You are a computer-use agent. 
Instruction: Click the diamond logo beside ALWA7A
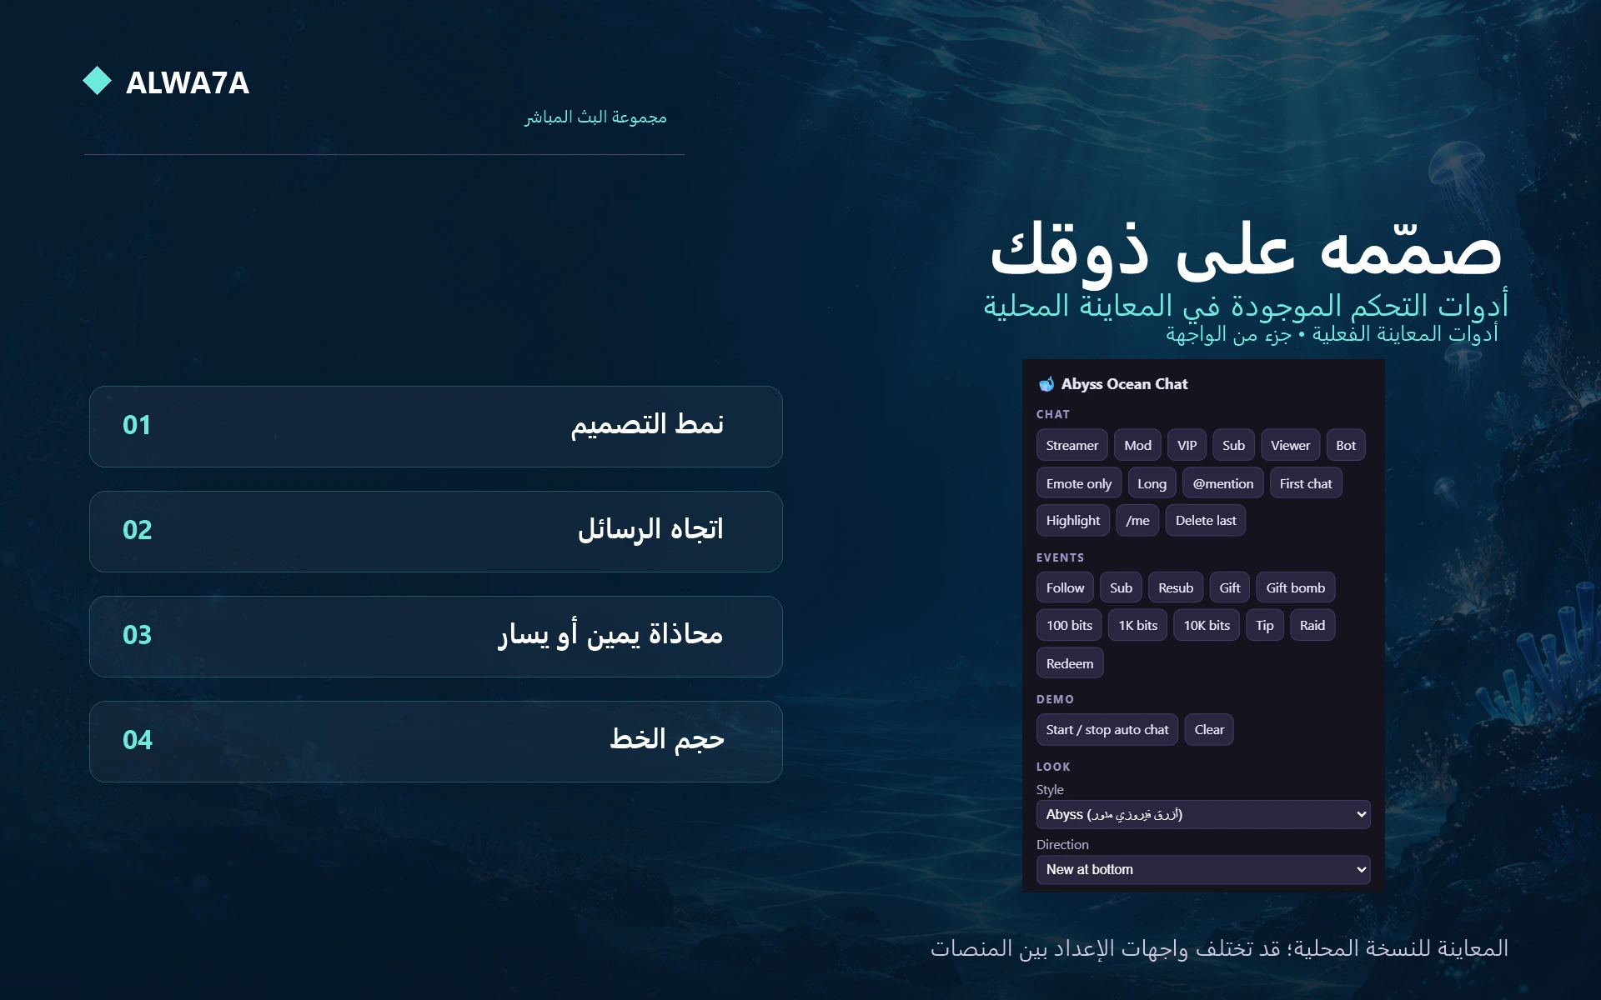[x=98, y=81]
